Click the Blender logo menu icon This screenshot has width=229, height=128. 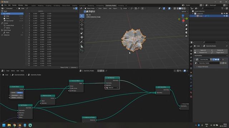pos(2,5)
